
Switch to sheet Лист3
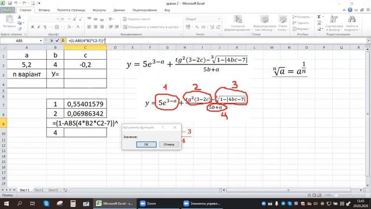coord(53,190)
